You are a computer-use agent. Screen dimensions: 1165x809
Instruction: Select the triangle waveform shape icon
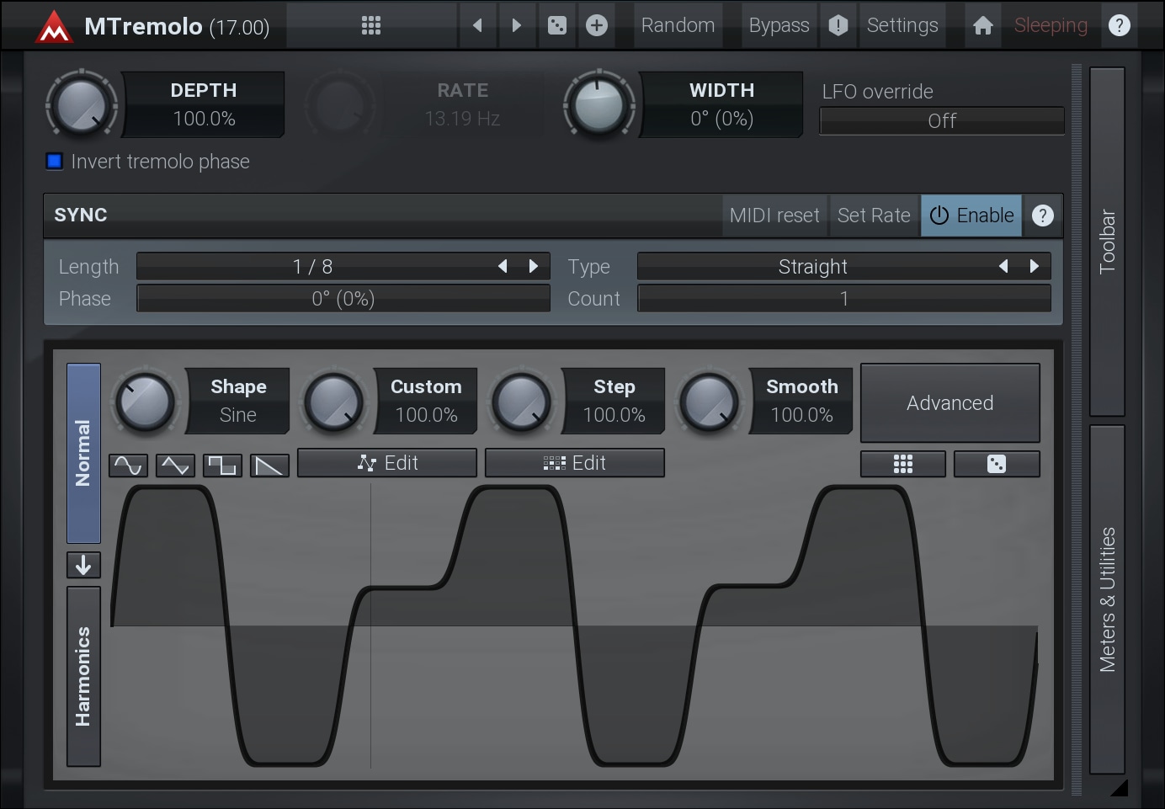(175, 466)
